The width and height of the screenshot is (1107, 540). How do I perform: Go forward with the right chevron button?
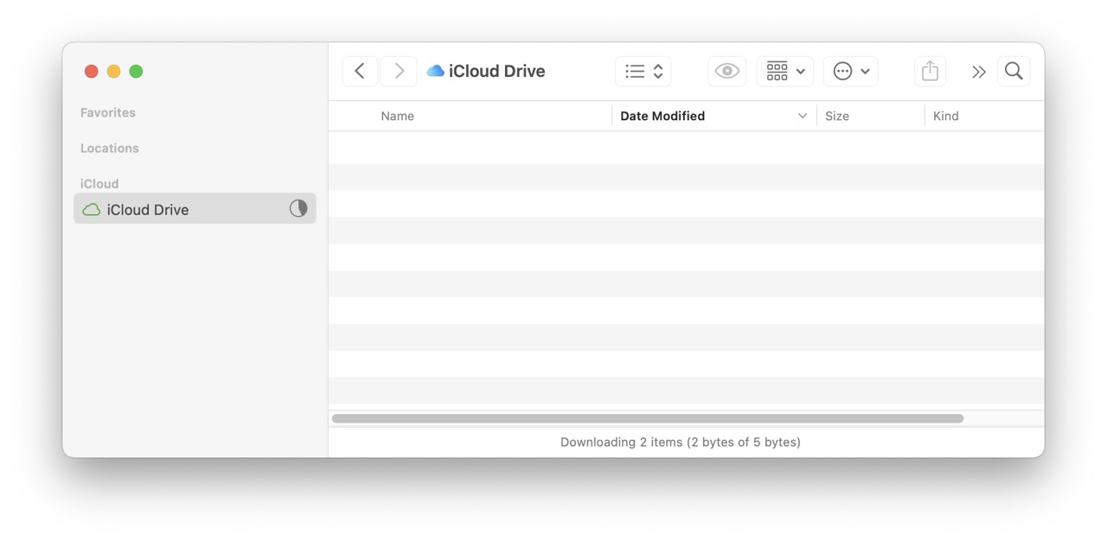(399, 71)
